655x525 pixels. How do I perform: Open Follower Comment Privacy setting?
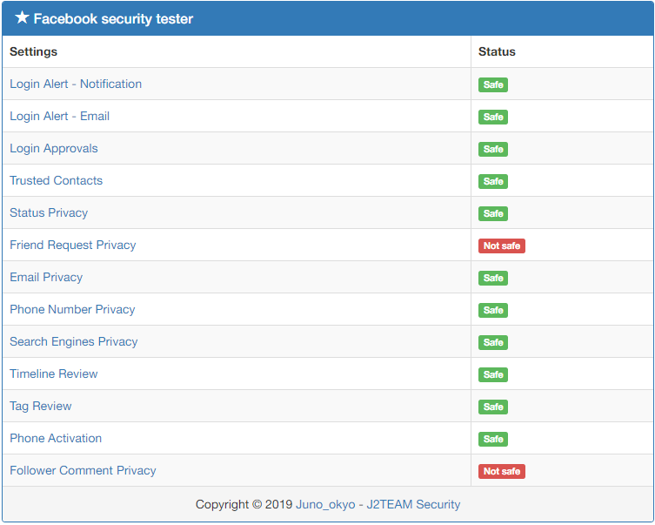pos(83,470)
